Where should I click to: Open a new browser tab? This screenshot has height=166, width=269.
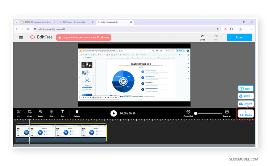tap(137, 22)
